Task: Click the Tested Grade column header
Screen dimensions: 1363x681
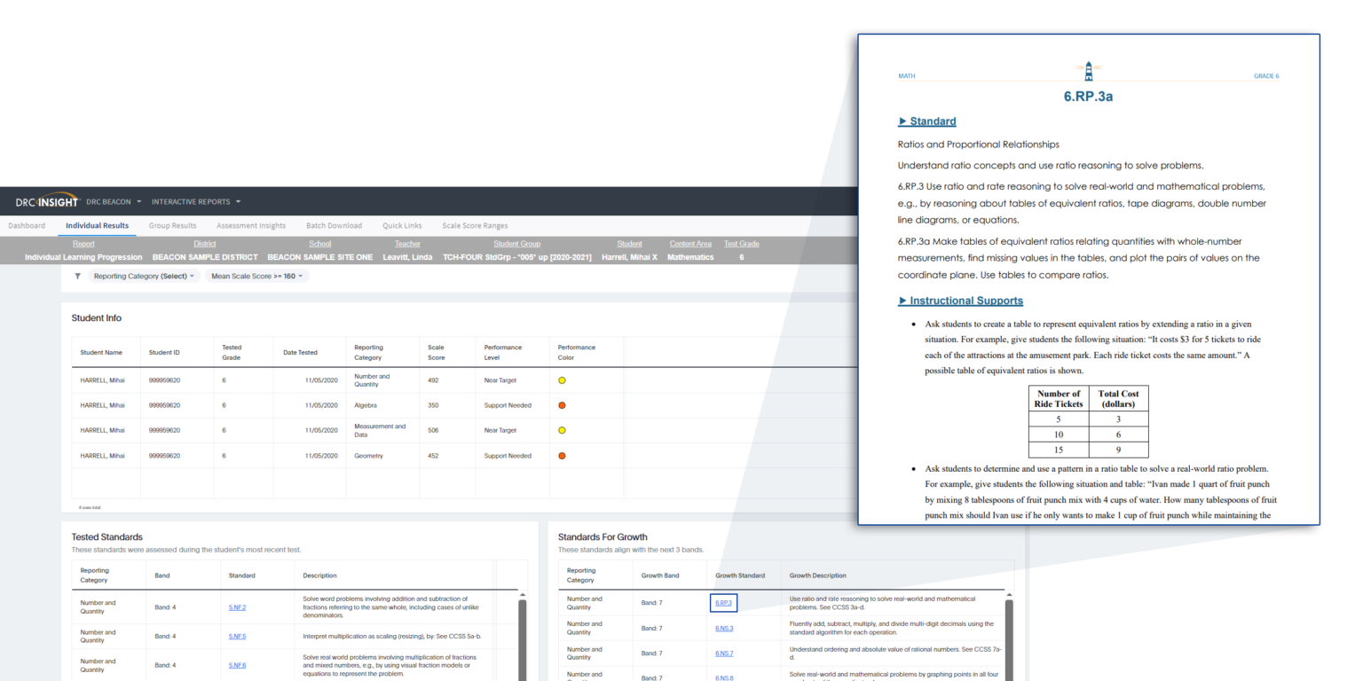Action: [x=232, y=353]
